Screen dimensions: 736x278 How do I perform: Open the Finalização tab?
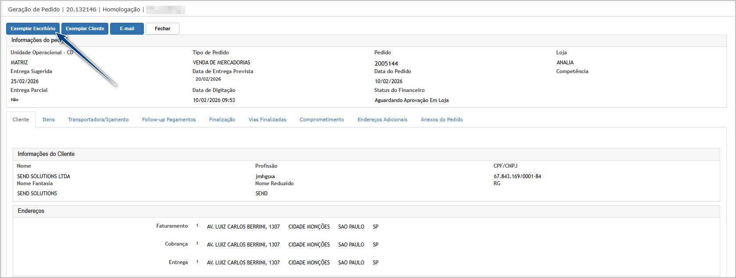click(x=222, y=120)
